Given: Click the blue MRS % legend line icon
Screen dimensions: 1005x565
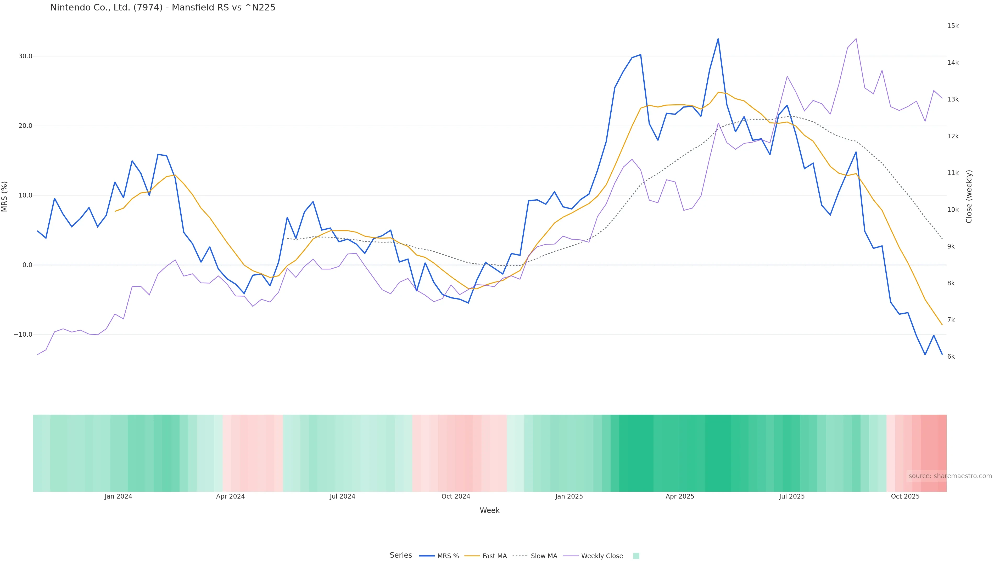Looking at the screenshot, I should [x=427, y=556].
